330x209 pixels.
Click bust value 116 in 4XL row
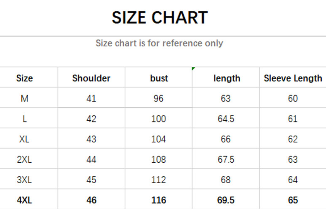tap(159, 200)
